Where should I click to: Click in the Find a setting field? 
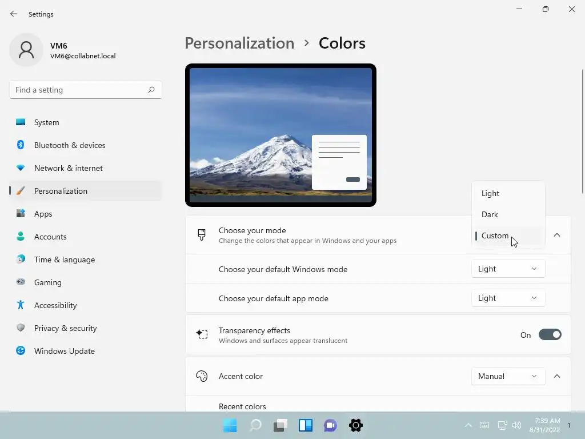(x=86, y=90)
